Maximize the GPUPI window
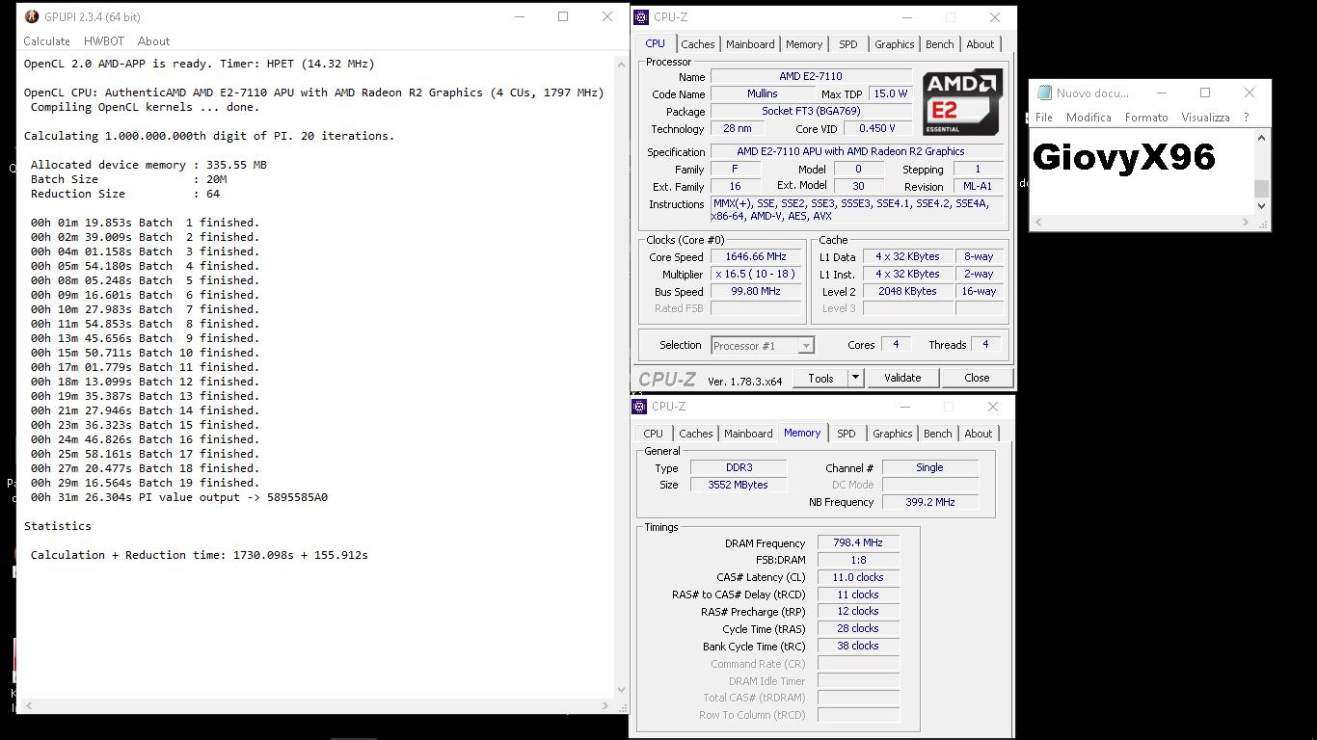1317x740 pixels. point(563,16)
